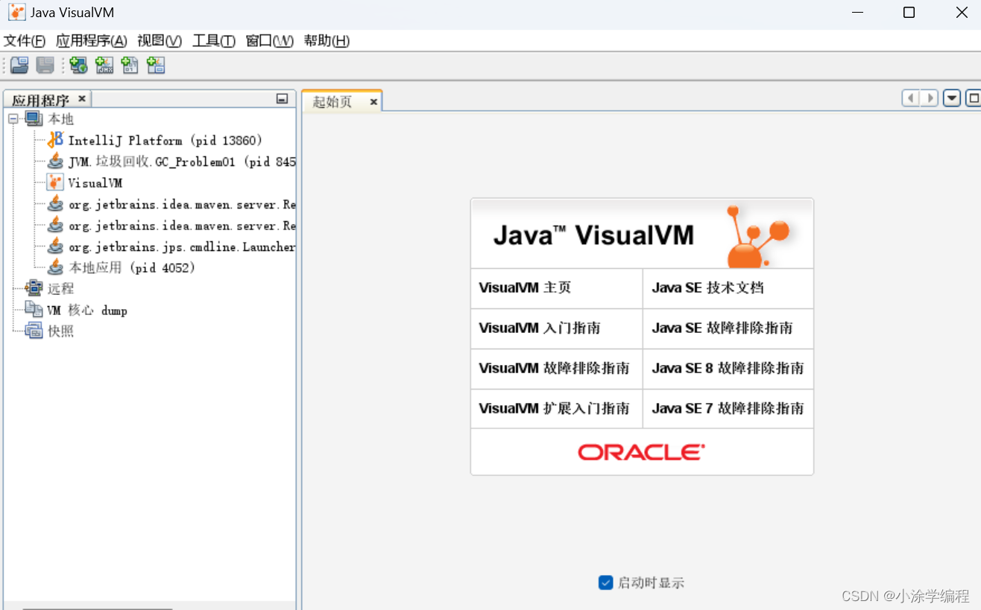Collapse the 本地 tree node
This screenshot has height=610, width=981.
click(13, 118)
